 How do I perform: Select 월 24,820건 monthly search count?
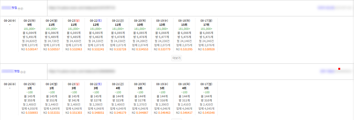pos(30,41)
